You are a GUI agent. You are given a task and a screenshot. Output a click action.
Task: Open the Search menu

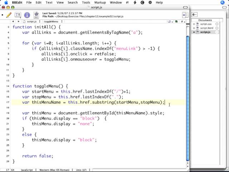tap(73, 3)
